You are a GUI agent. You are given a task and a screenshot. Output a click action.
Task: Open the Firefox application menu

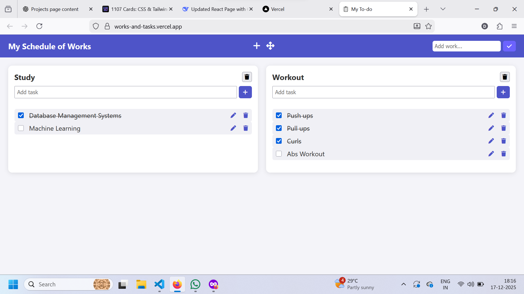pyautogui.click(x=514, y=26)
